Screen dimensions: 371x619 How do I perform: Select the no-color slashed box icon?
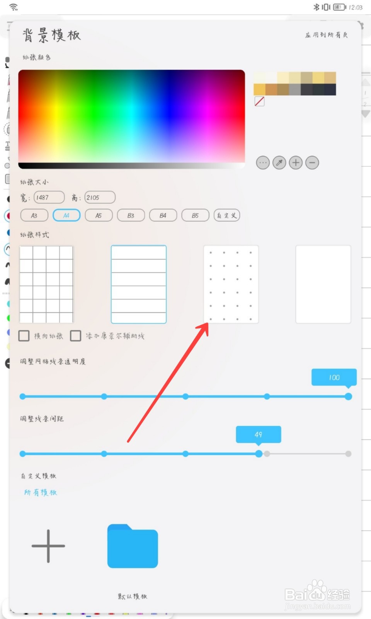click(x=259, y=101)
